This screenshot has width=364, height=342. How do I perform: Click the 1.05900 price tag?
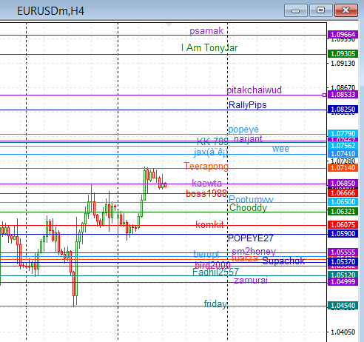coord(343,234)
